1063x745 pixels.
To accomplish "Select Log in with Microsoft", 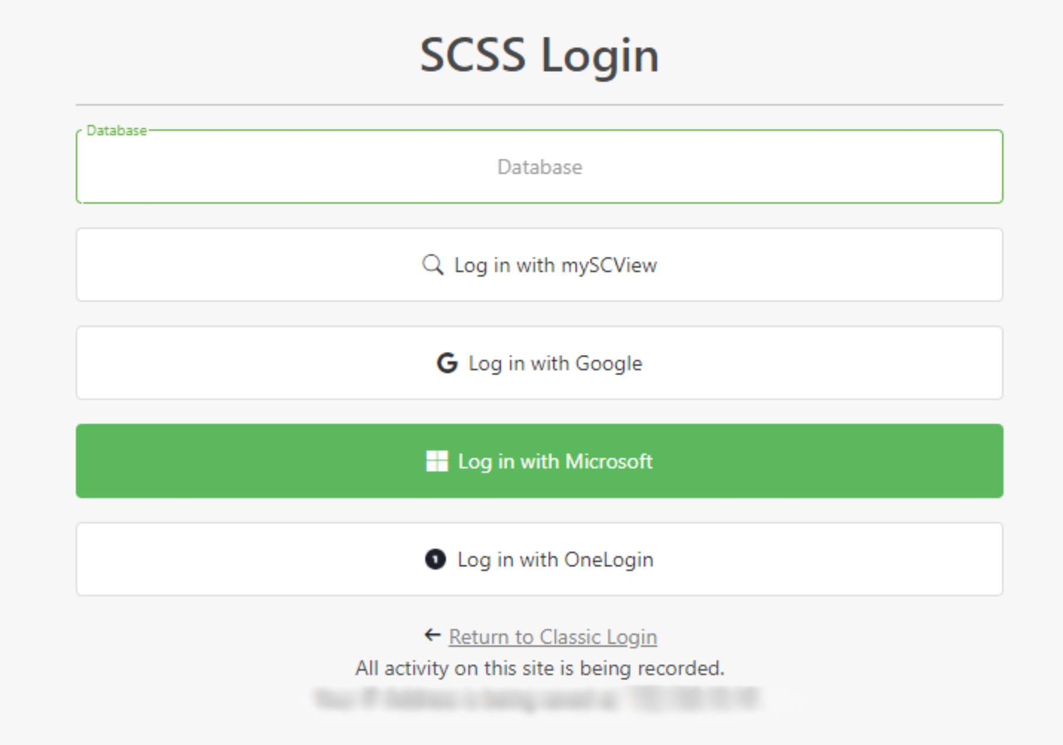I will [x=539, y=461].
